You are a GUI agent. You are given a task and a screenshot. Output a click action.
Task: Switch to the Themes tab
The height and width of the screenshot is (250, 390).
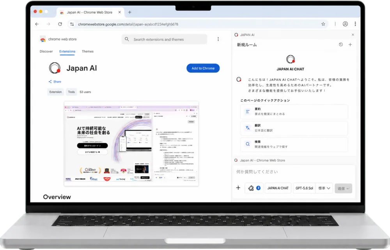tap(87, 51)
